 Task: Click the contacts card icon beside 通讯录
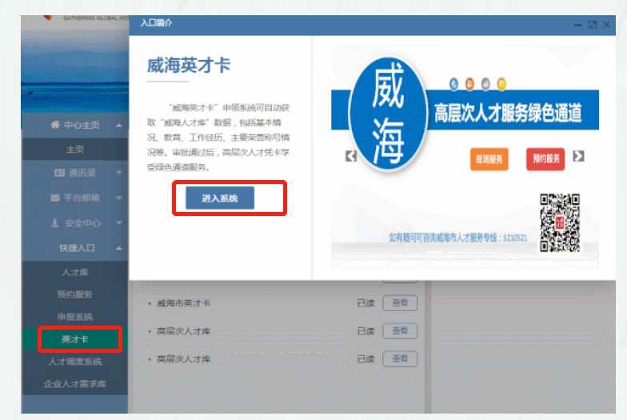click(59, 173)
